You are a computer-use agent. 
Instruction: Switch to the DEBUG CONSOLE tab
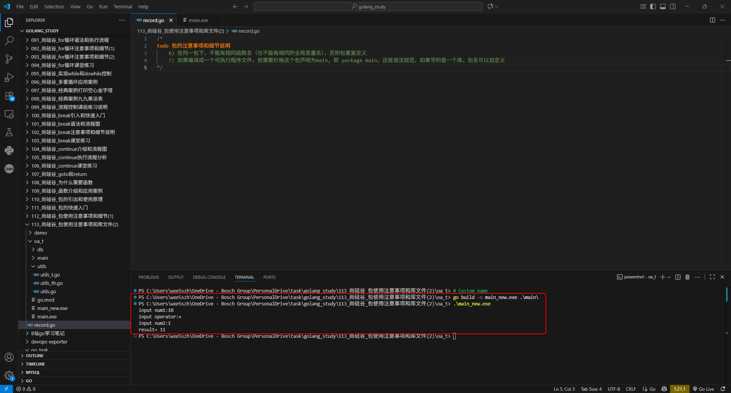coord(209,277)
